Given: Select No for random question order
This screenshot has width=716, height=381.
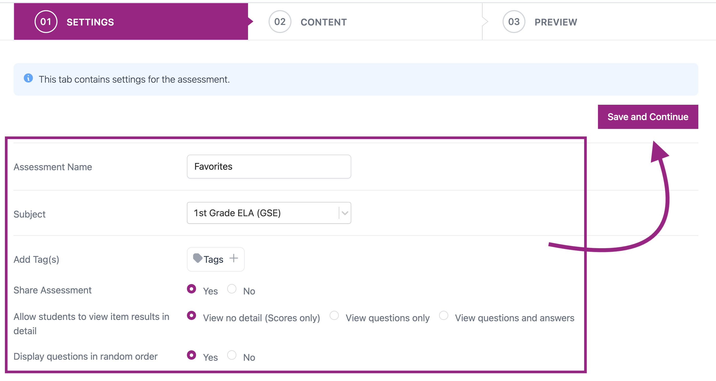Looking at the screenshot, I should [x=232, y=355].
